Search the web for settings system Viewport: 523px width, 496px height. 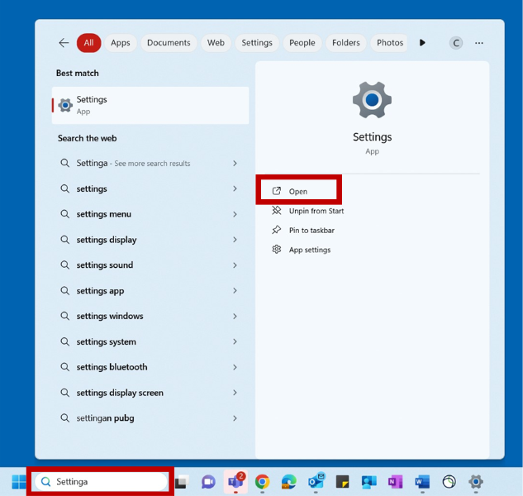[x=106, y=341]
